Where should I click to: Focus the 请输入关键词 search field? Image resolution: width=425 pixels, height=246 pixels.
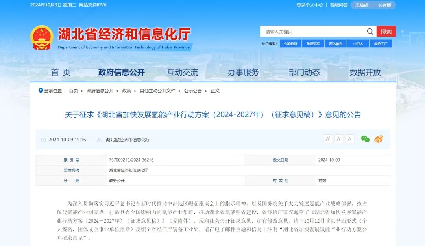pyautogui.click(x=313, y=32)
